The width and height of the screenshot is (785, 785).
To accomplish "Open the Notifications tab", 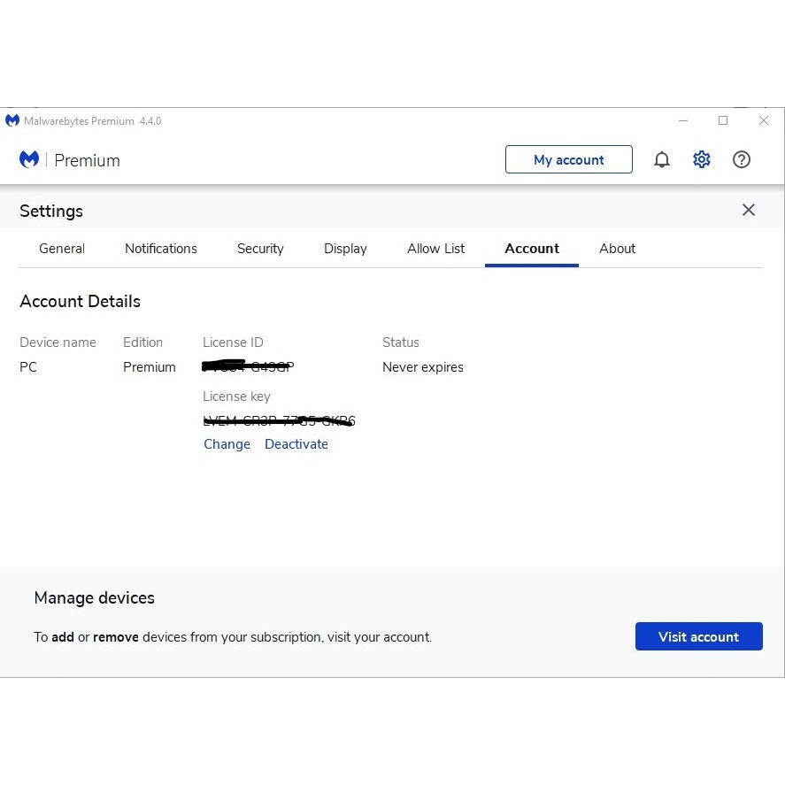I will point(161,249).
